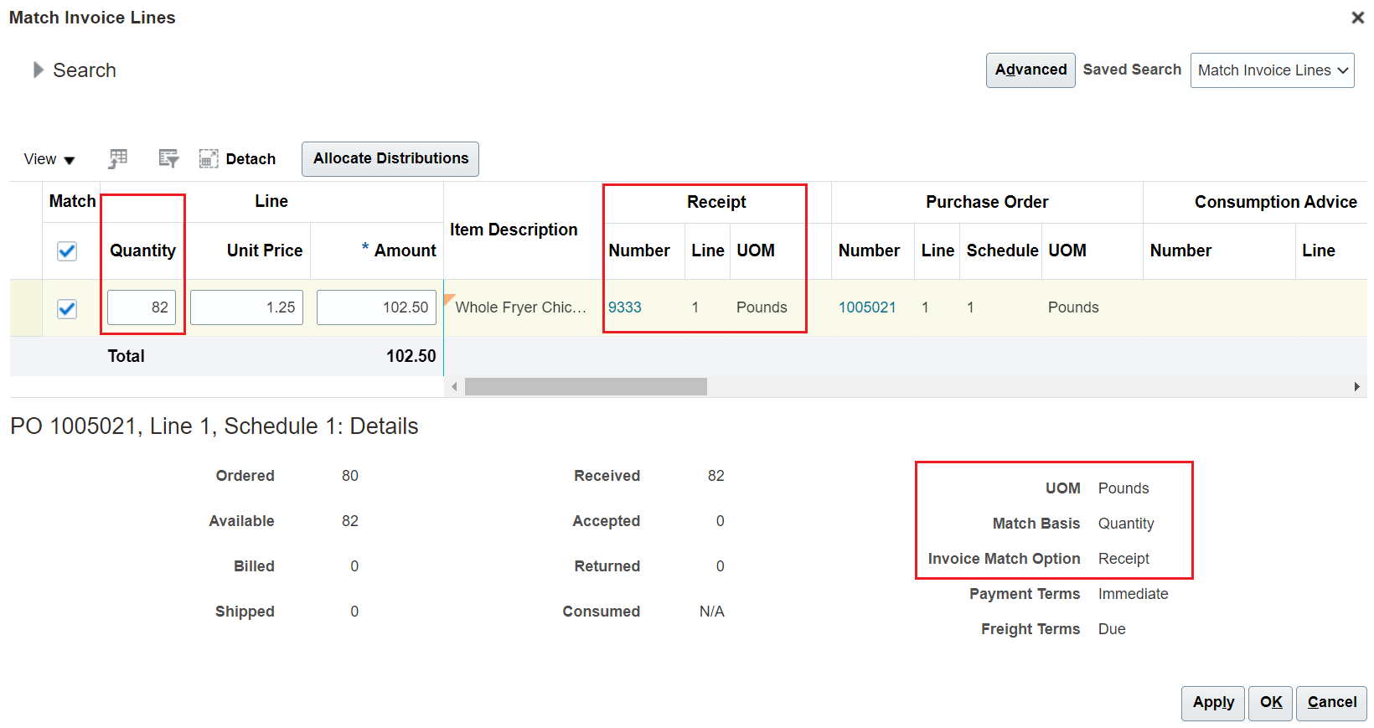1374x728 pixels.
Task: Click Allocate Distributions button
Action: point(390,158)
